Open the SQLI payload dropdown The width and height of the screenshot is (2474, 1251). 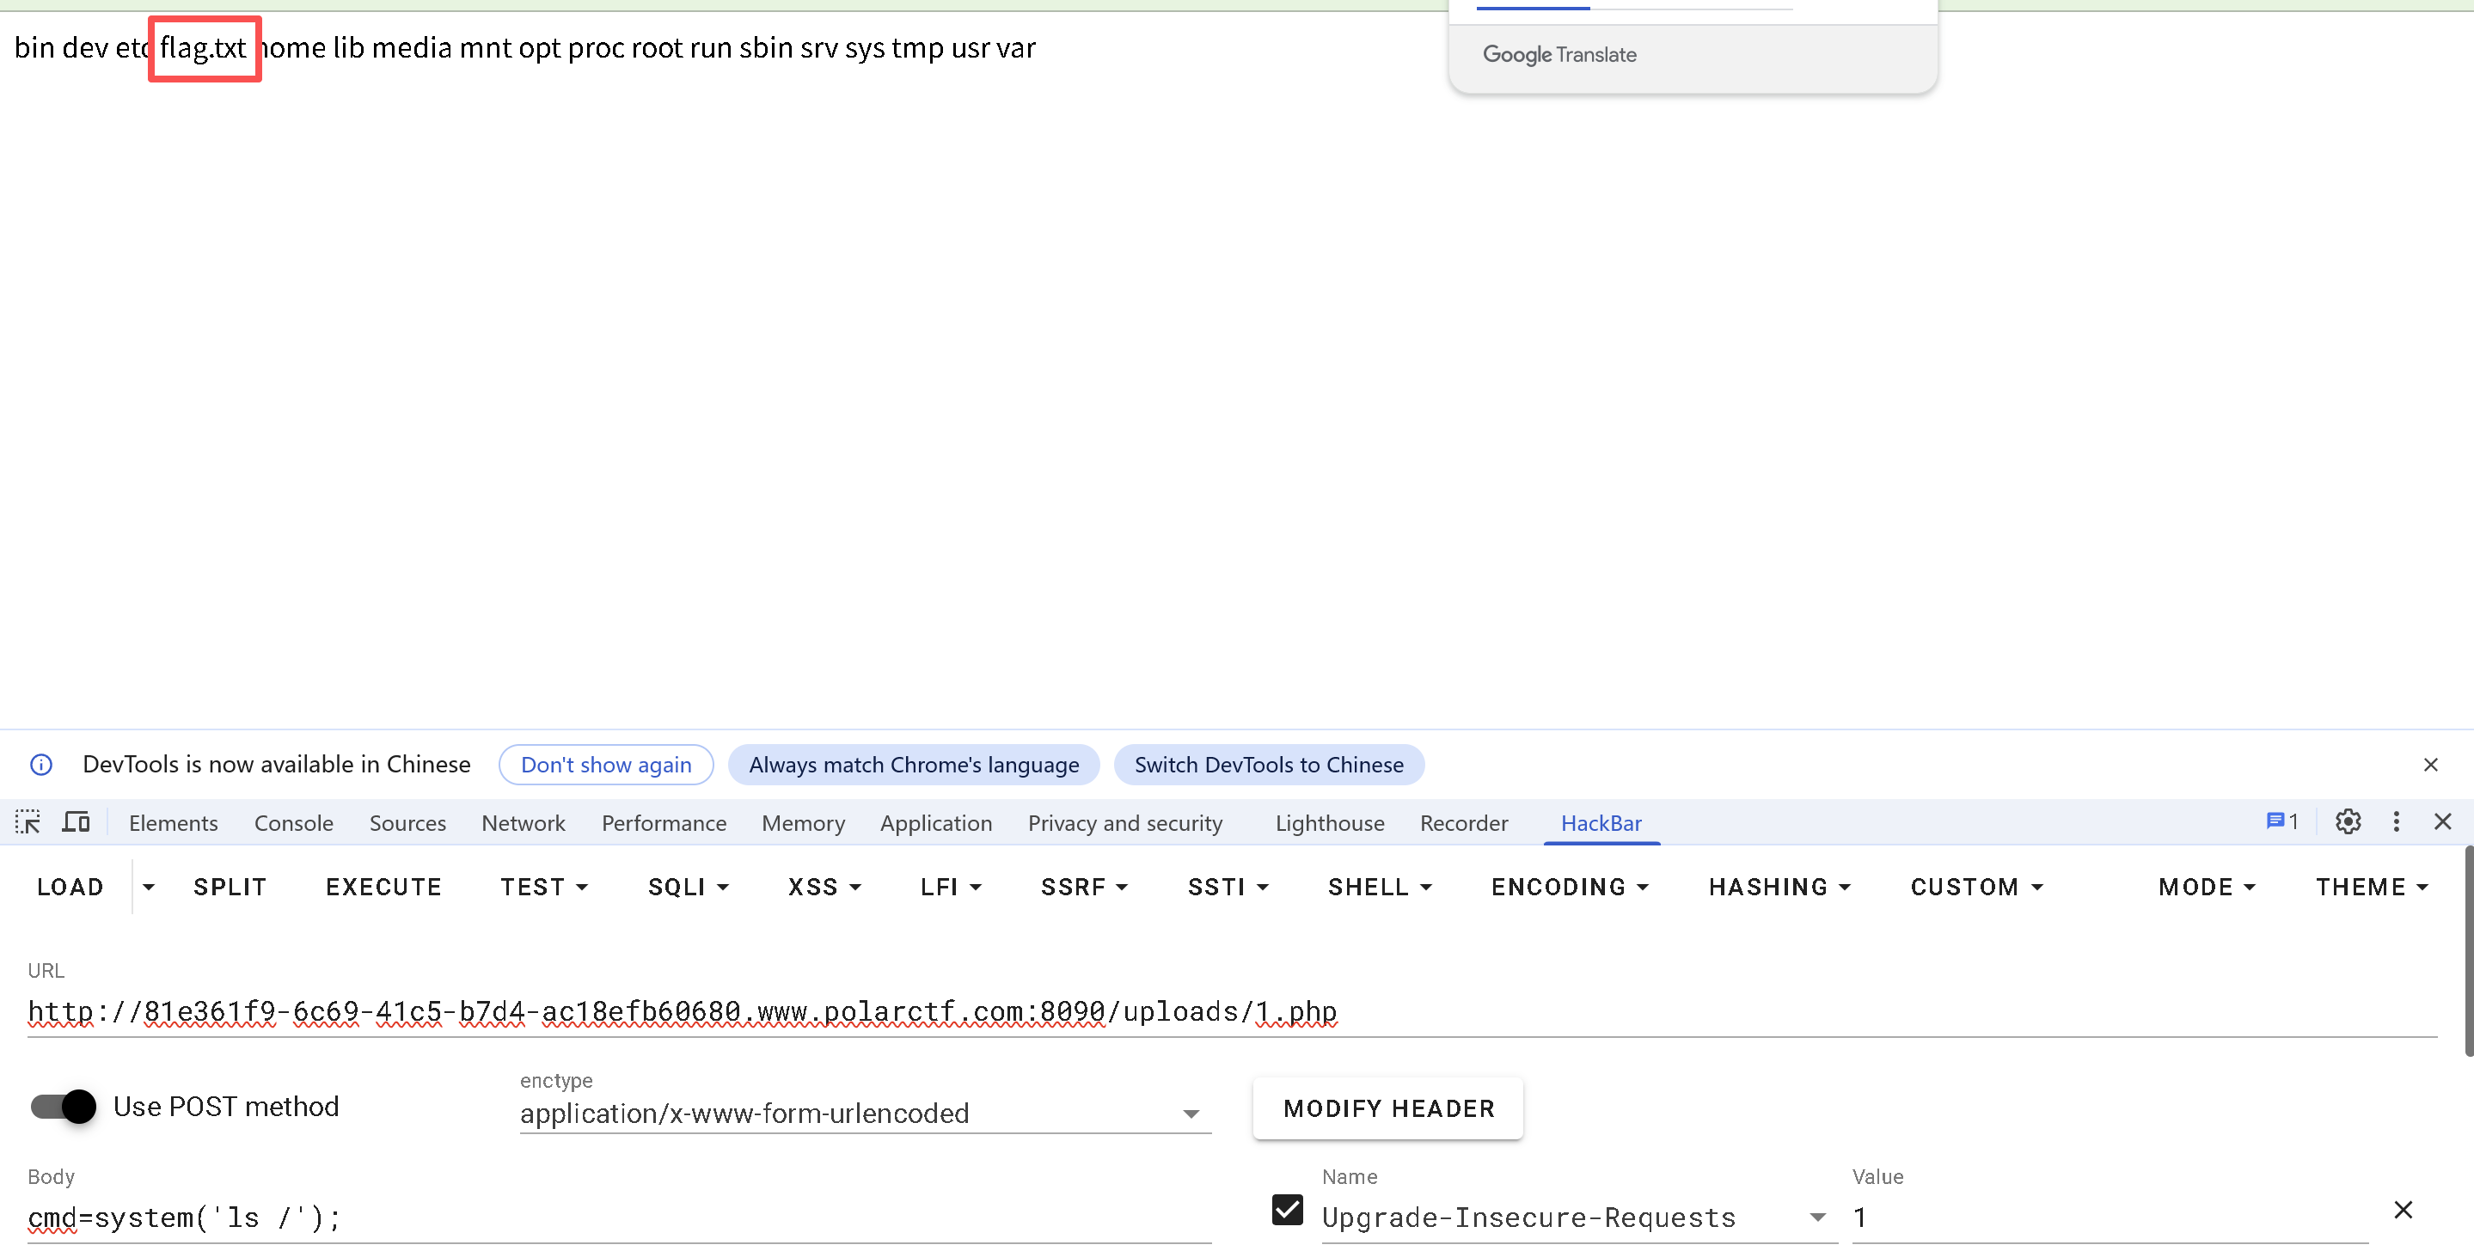click(x=688, y=886)
